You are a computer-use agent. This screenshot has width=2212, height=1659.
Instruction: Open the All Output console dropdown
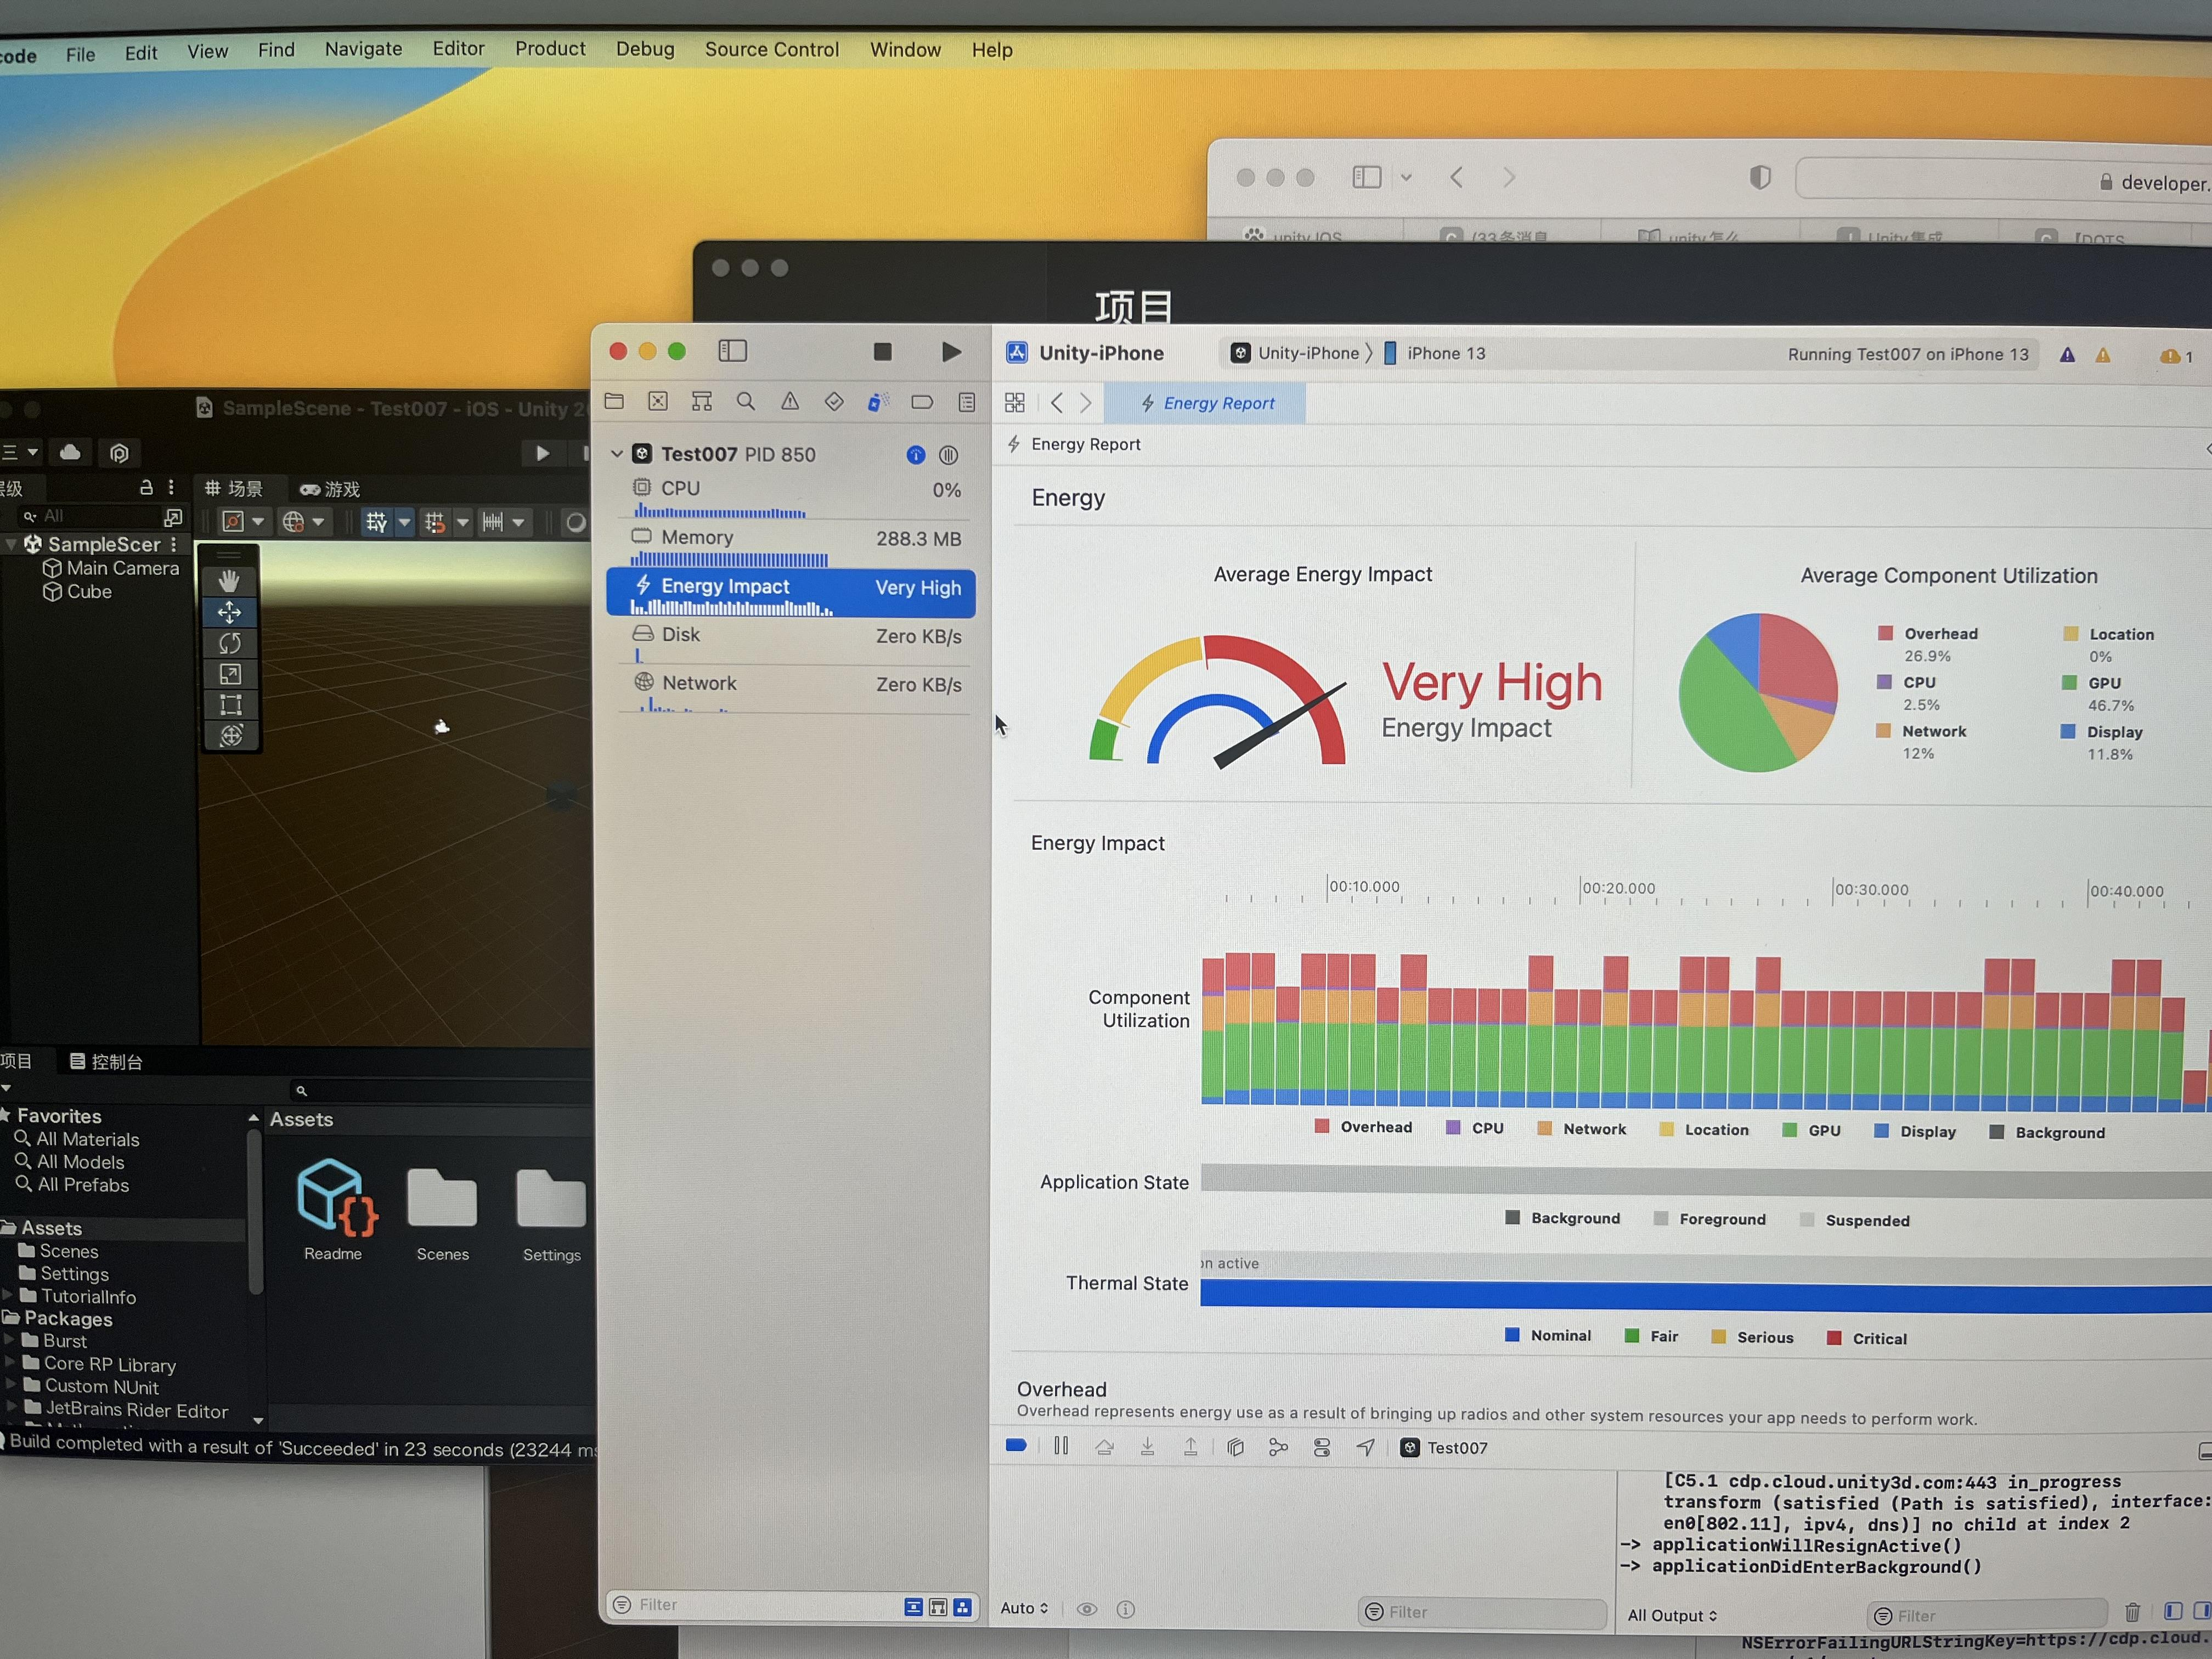coord(1672,1615)
